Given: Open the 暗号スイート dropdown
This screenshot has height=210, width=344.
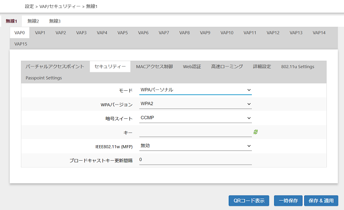Looking at the screenshot, I should coord(195,118).
